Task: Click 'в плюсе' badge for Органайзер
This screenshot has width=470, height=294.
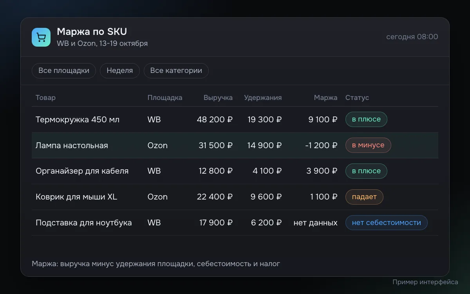Action: tap(366, 171)
